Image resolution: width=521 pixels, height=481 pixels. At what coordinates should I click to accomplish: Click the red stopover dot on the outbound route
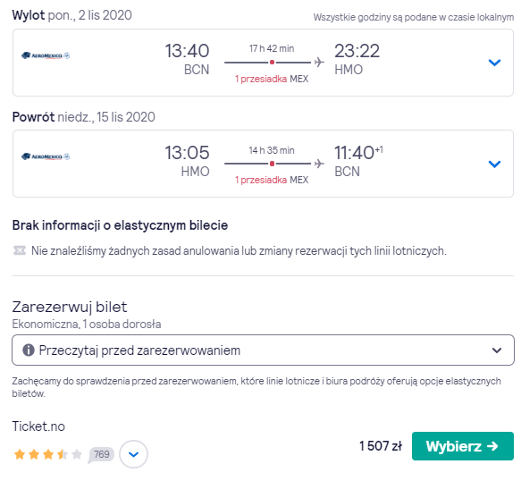click(273, 63)
